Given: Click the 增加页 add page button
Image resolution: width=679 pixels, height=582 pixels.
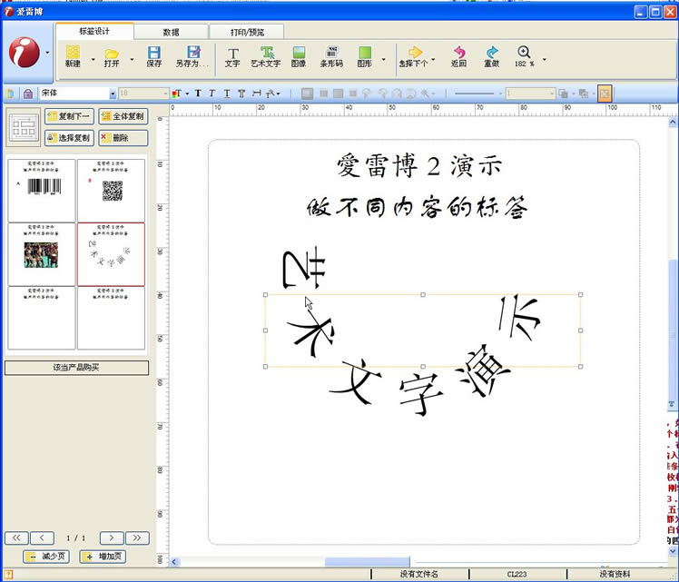Looking at the screenshot, I should [x=103, y=557].
